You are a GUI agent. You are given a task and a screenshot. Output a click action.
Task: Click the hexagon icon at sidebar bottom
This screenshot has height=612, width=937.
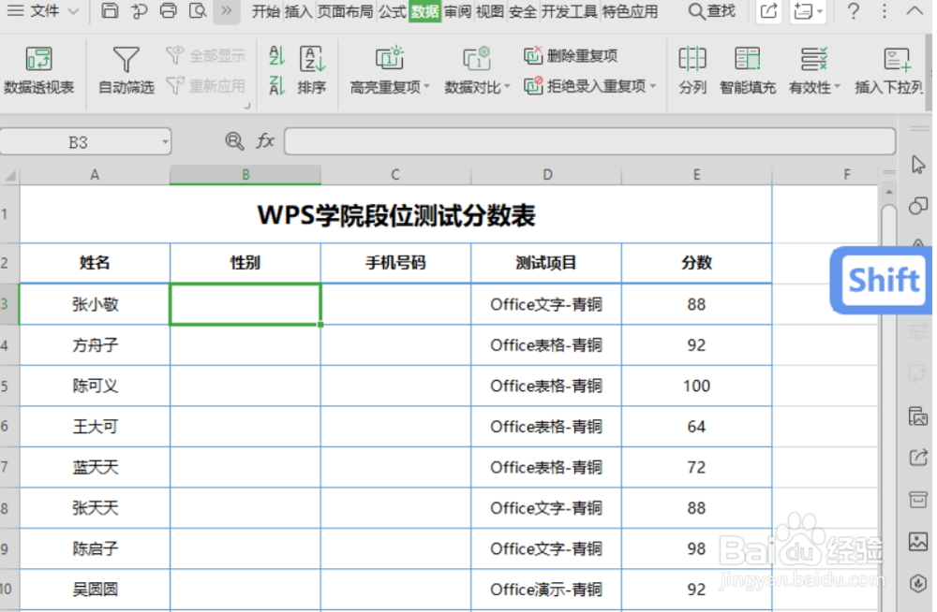[918, 583]
